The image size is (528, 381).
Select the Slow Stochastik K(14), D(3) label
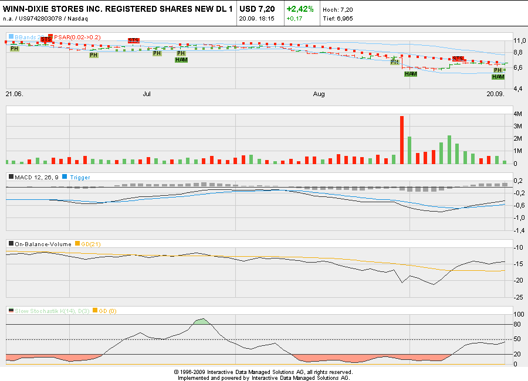(x=52, y=311)
